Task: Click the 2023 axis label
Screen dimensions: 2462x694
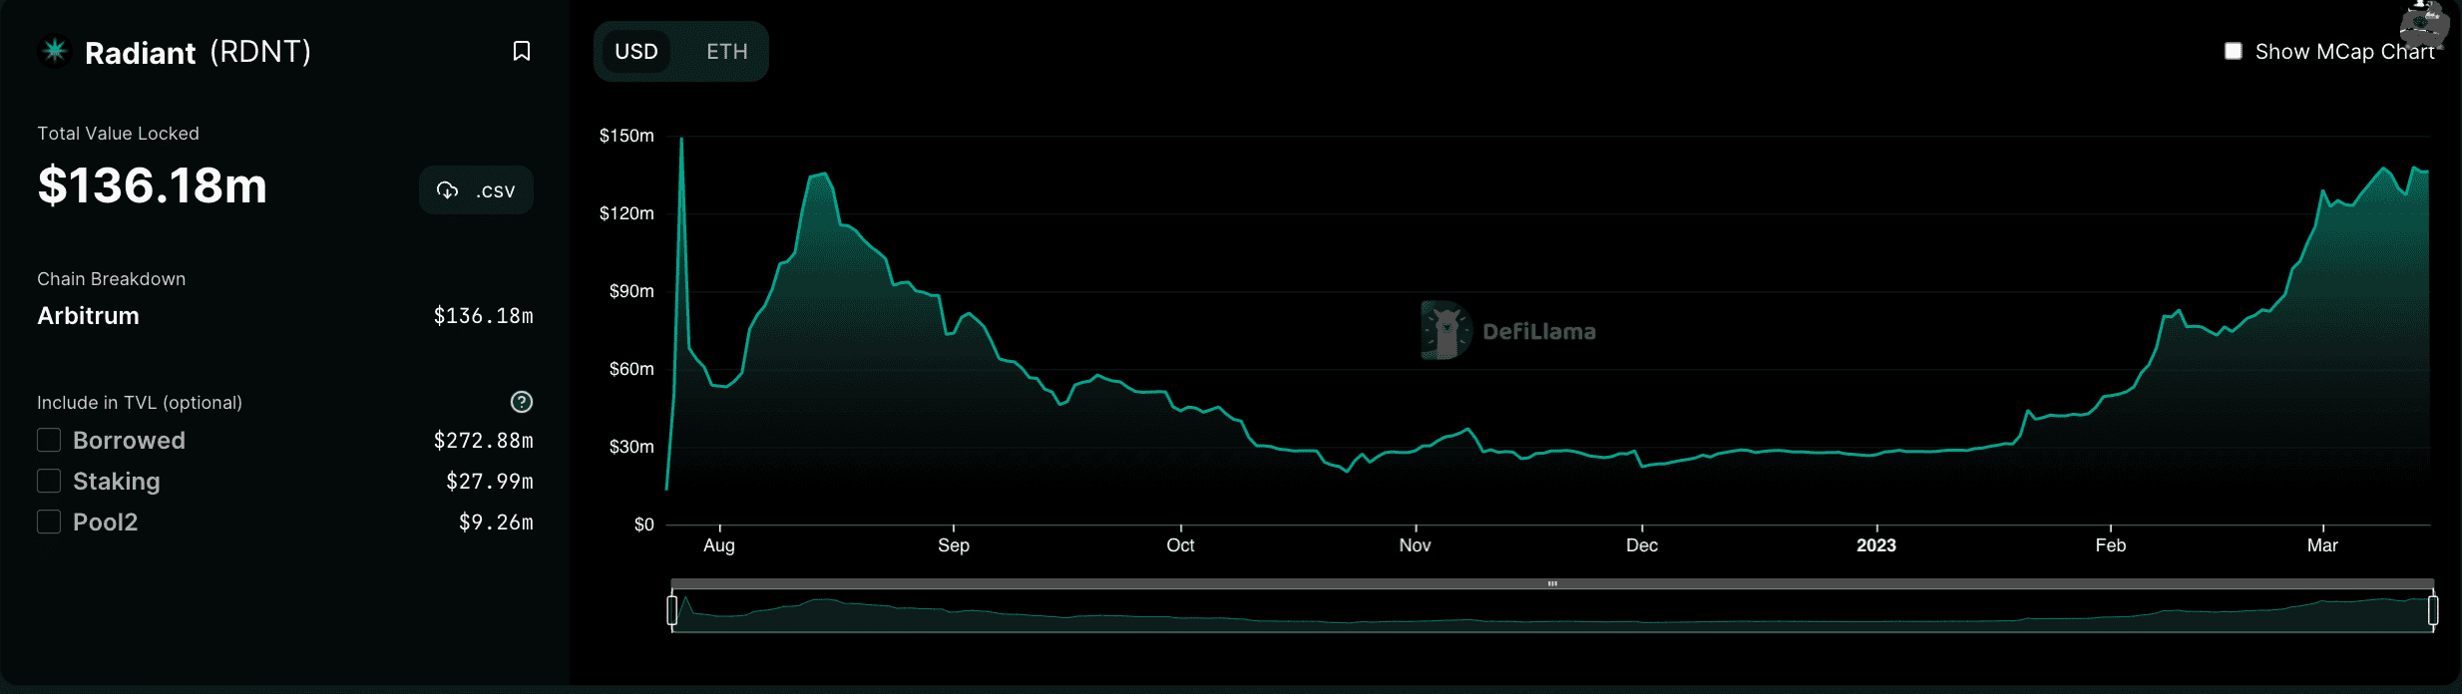Action: coord(1876,545)
